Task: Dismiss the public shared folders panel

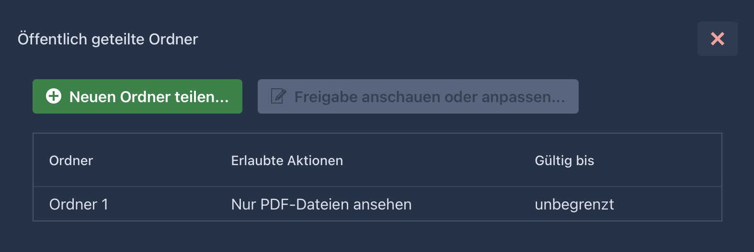Action: pos(717,39)
